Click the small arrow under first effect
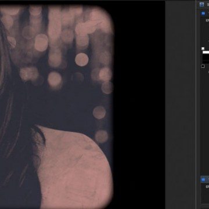This screenshot has width=209, height=209. (x=208, y=41)
